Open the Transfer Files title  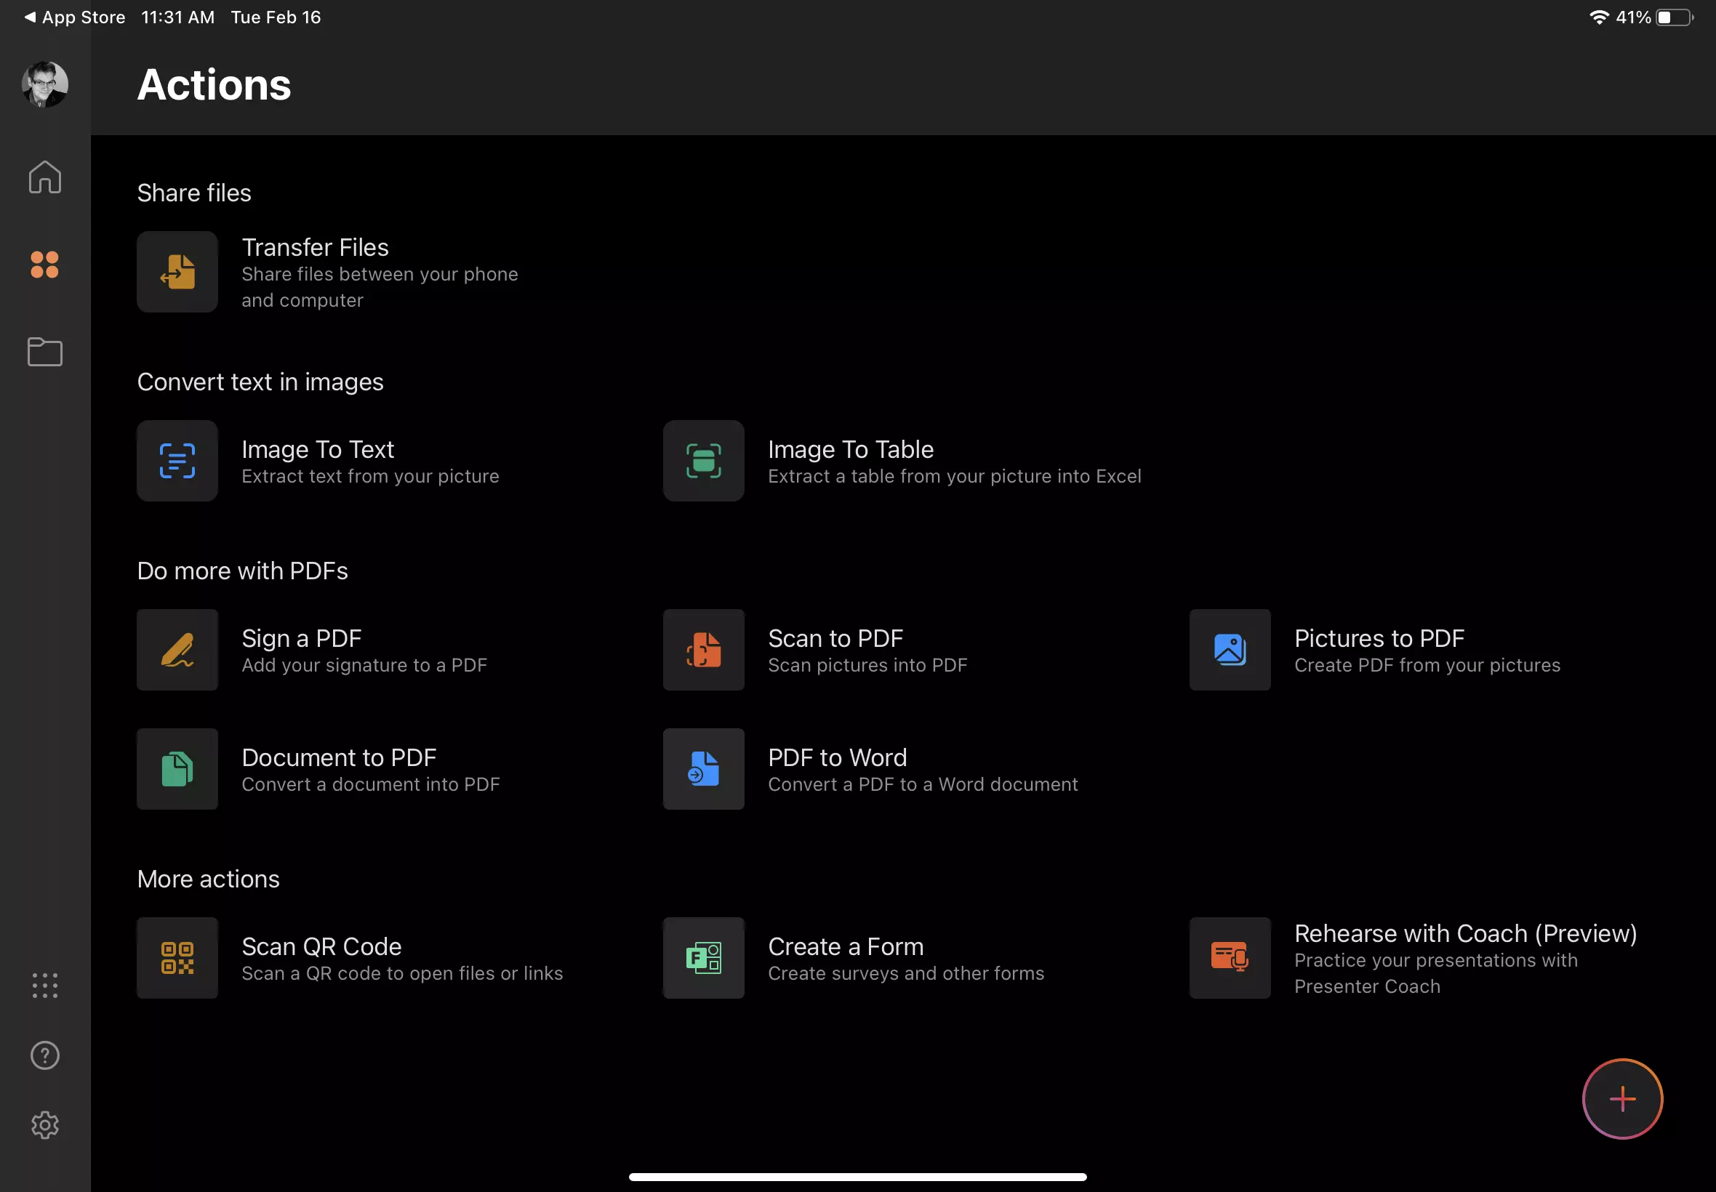click(x=316, y=247)
